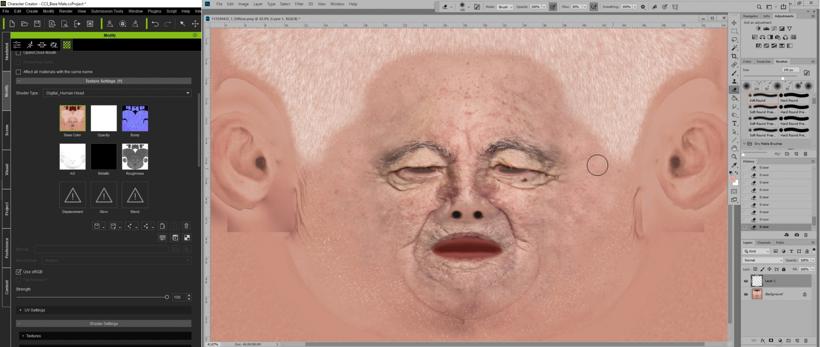Hide Layer 1 using its eye icon

[746, 281]
